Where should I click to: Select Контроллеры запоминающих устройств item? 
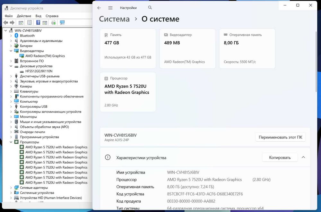coord(51,112)
